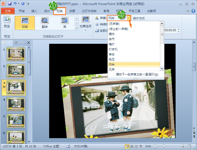Select slide 5 thumbnail
The image size is (197, 150).
[16, 121]
